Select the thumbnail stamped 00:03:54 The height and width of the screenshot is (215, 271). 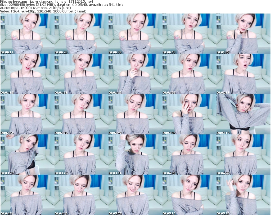(x=135, y=155)
